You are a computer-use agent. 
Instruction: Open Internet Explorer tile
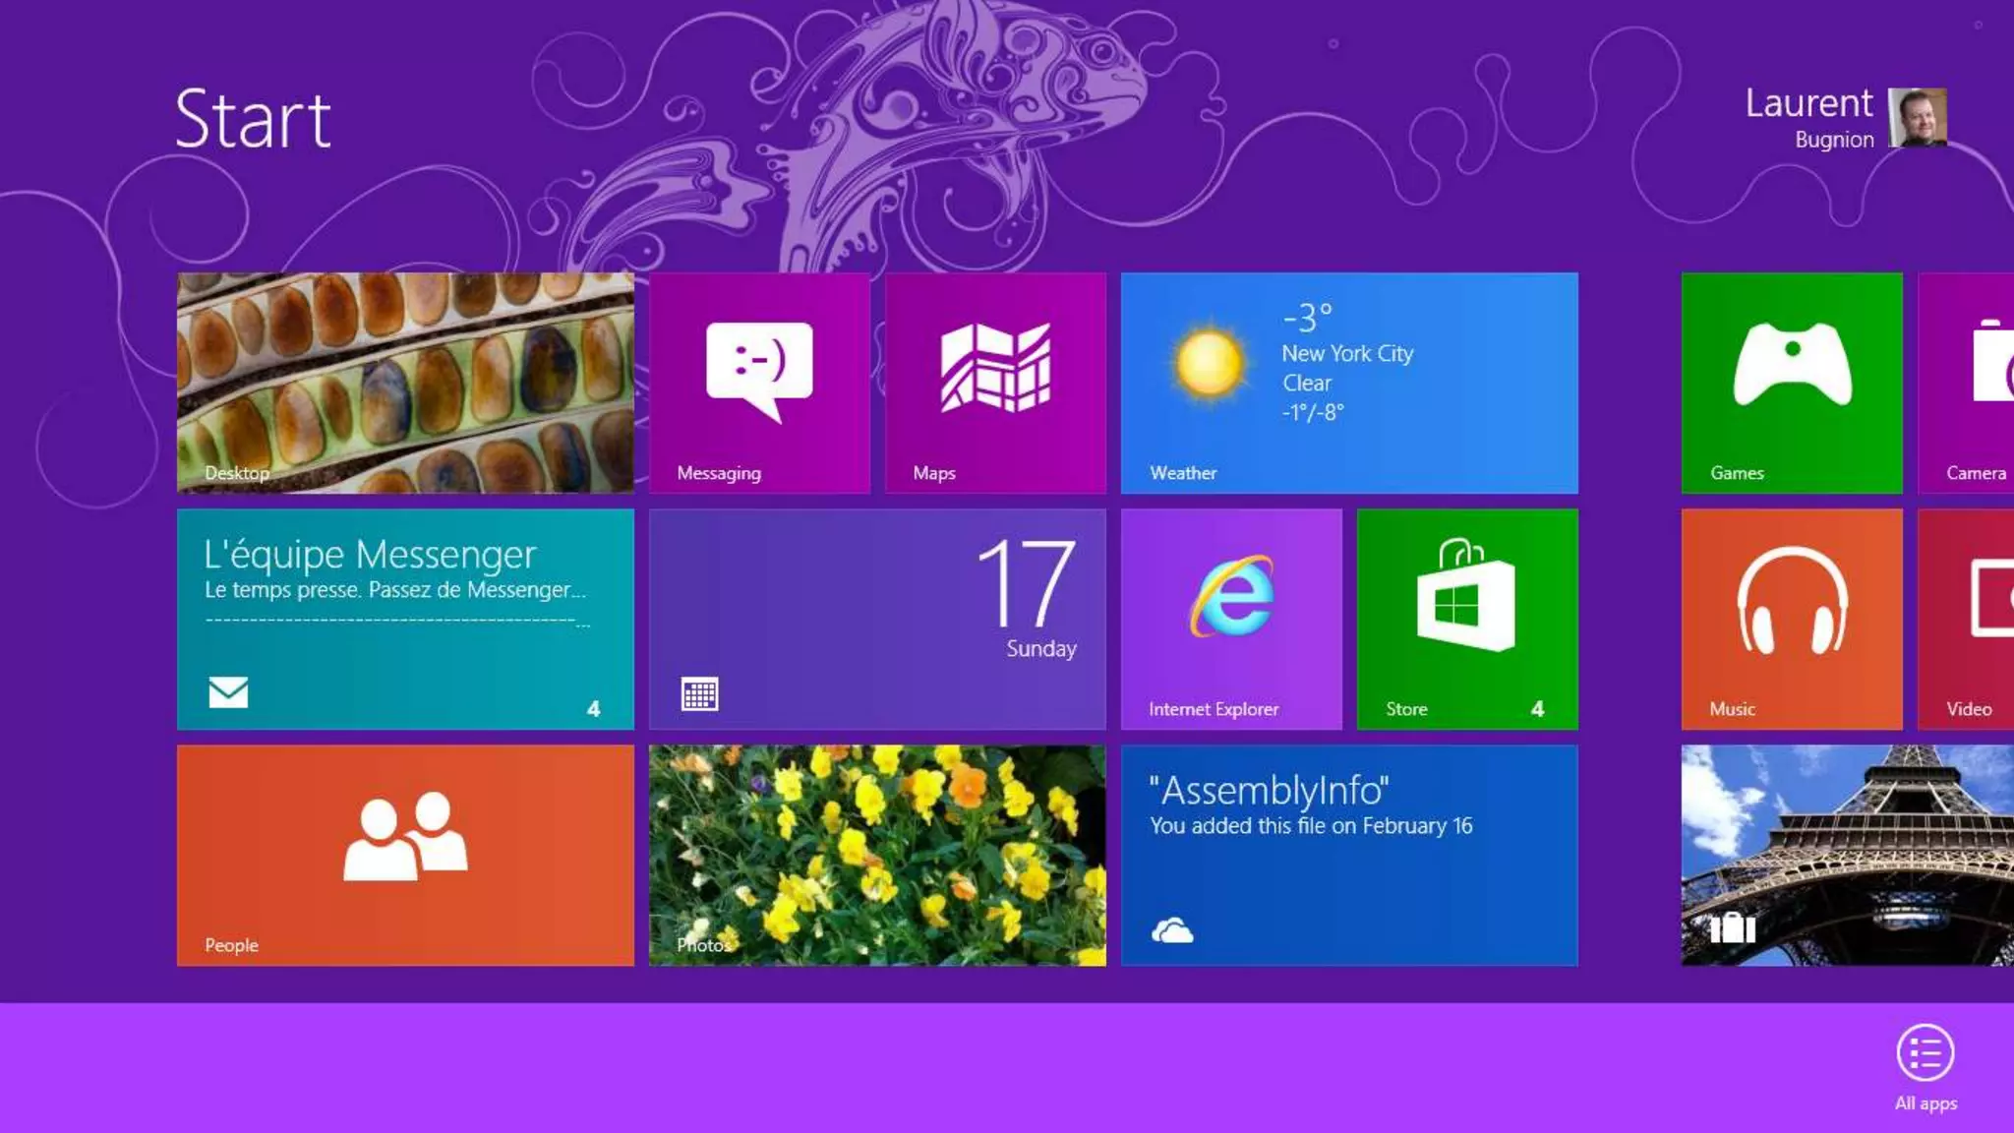tap(1231, 619)
